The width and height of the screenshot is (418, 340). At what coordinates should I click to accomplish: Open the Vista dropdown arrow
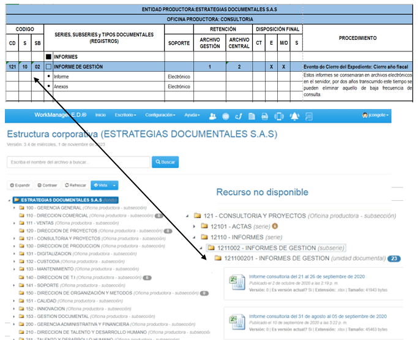[x=114, y=185]
